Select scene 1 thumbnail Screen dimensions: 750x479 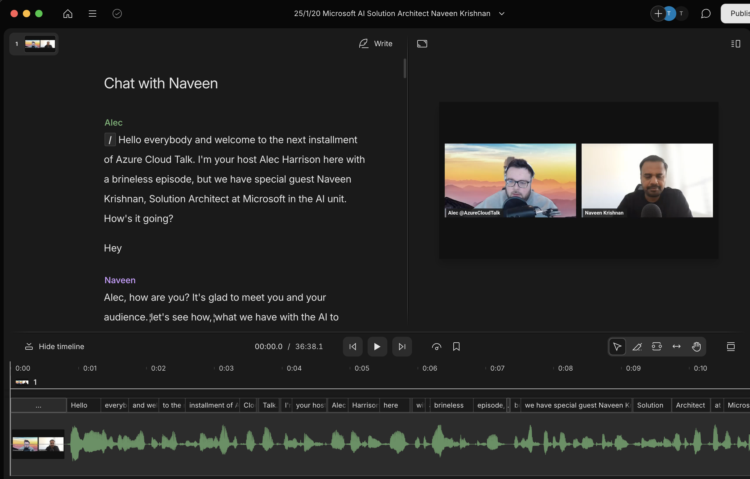(x=39, y=44)
